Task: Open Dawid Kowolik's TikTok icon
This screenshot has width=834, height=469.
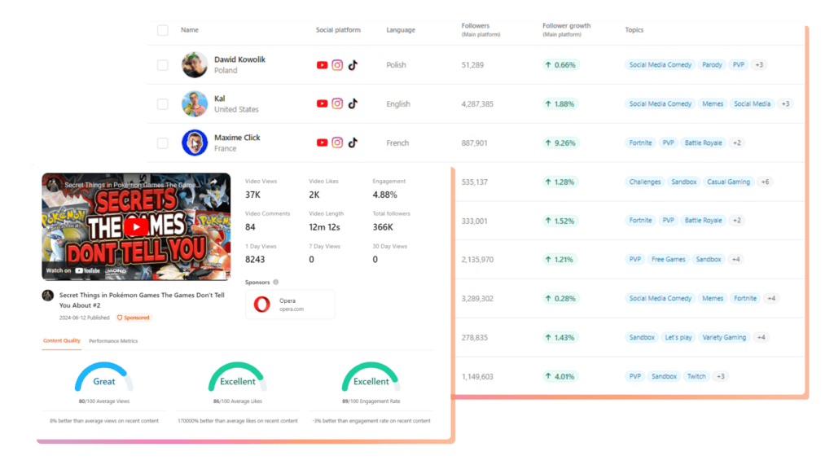Action: [353, 65]
